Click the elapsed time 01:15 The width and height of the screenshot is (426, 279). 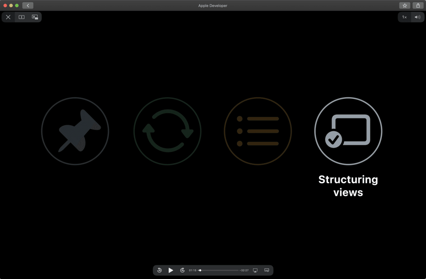[x=192, y=270]
